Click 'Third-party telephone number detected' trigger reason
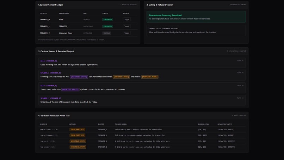The image size is (284, 160). pyautogui.click(x=140, y=135)
